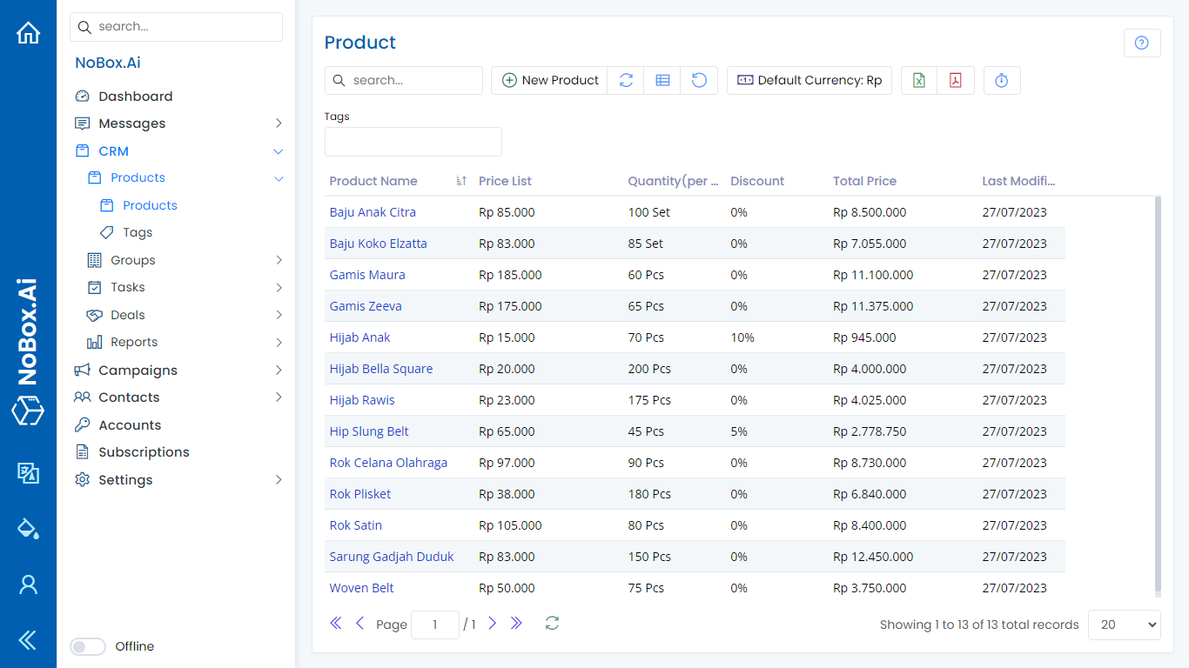Open Dashboard from the sidebar

click(135, 97)
